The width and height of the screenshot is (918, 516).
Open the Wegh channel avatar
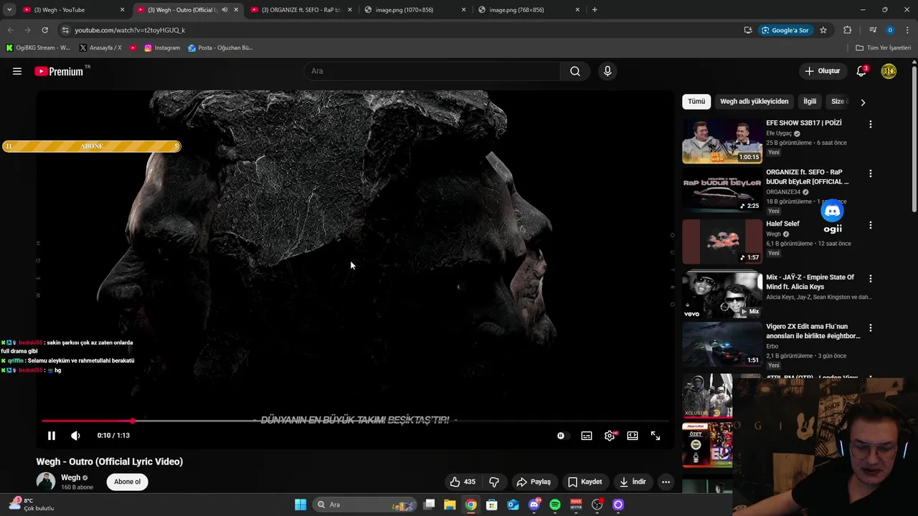tap(46, 482)
